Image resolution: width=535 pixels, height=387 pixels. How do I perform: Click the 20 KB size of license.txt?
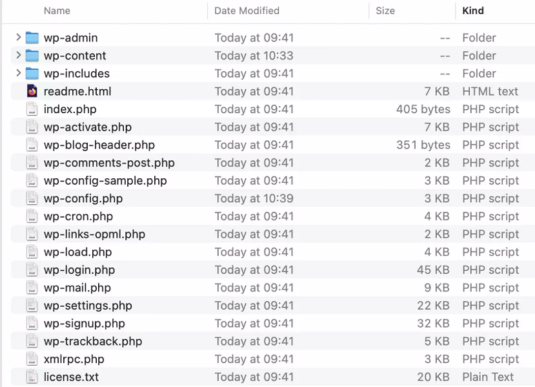tap(433, 377)
